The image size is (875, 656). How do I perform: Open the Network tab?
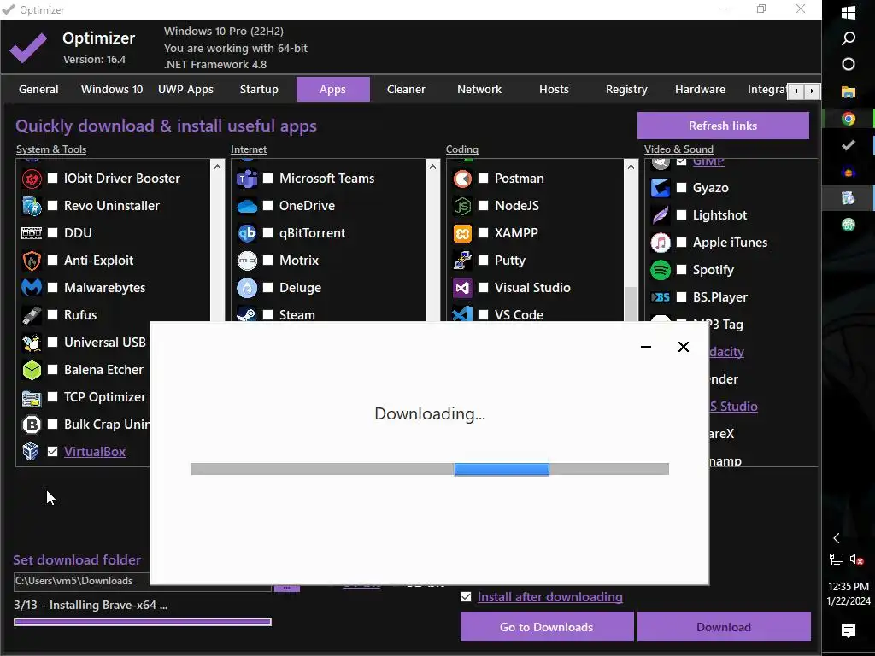click(479, 89)
